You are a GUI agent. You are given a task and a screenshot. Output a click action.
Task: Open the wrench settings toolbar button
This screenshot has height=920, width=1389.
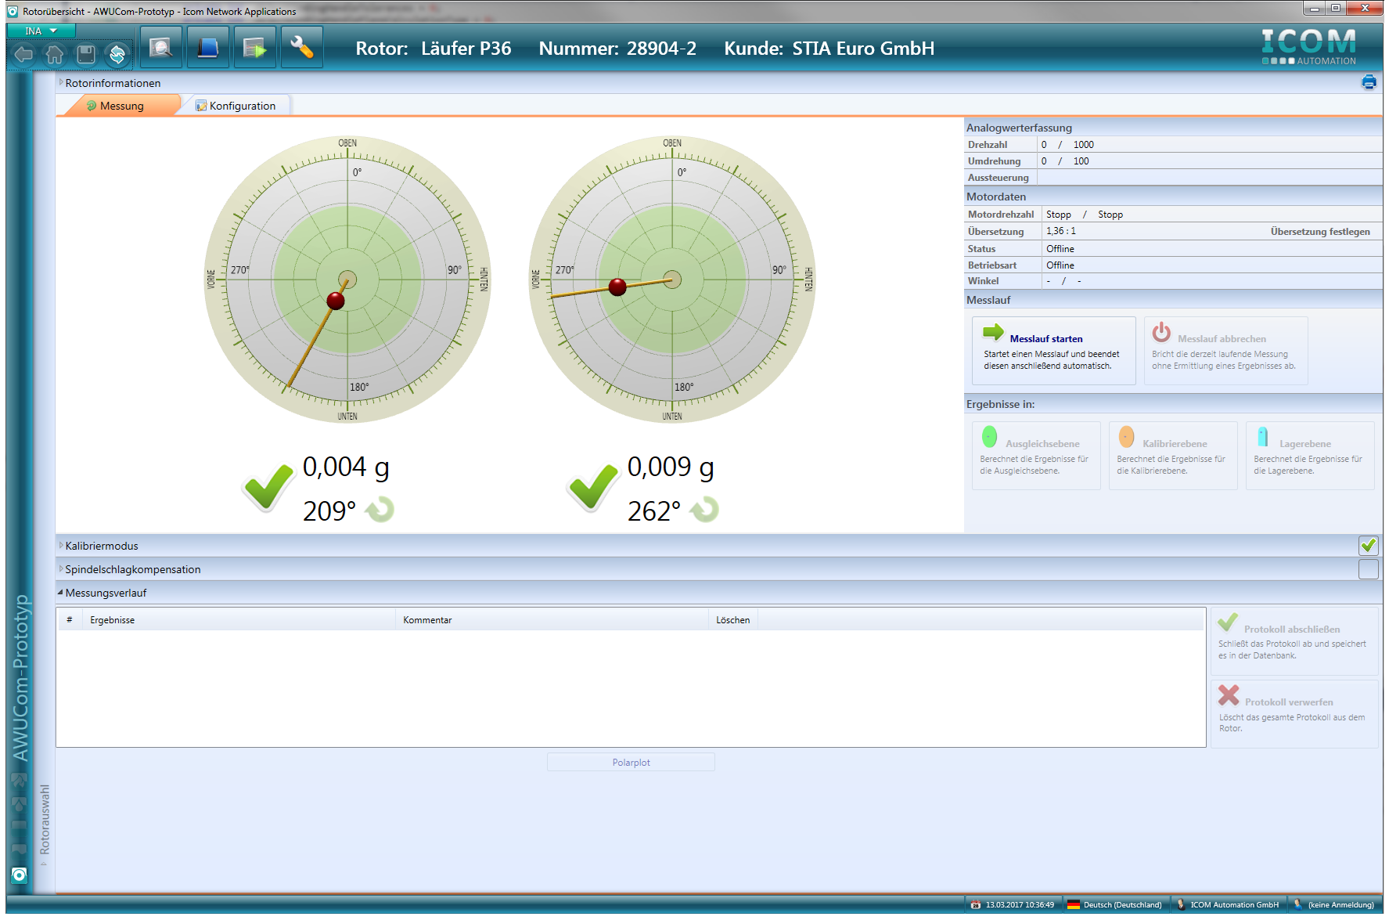(302, 48)
